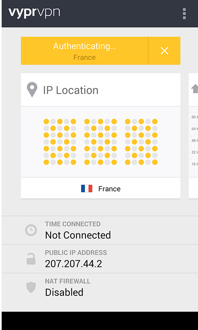Open the three-dot overflow menu

coord(184,14)
